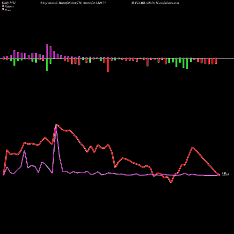Select the 'Price' legend label
This screenshot has height=234, width=234.
7,10
